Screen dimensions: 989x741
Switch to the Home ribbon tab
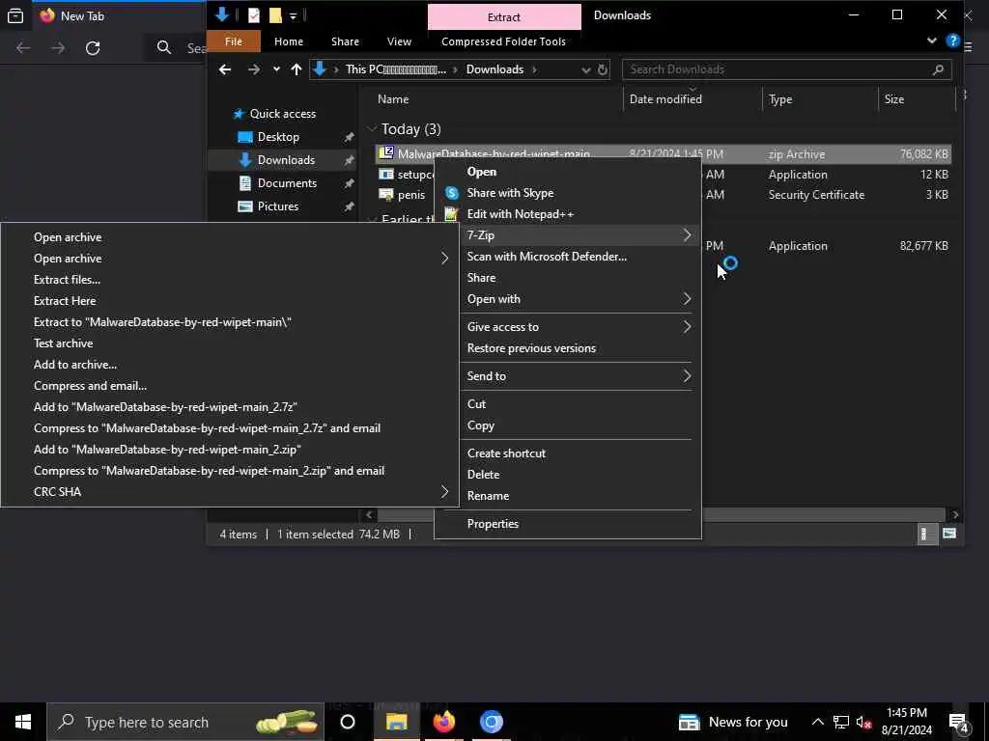(x=289, y=41)
